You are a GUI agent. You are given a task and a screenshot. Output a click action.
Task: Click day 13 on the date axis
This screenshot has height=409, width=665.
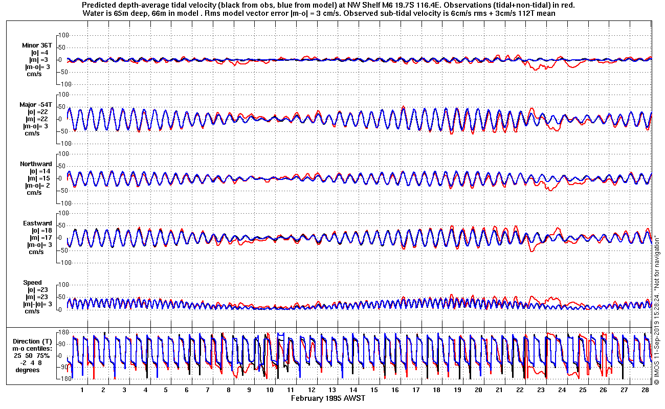tap(332, 390)
